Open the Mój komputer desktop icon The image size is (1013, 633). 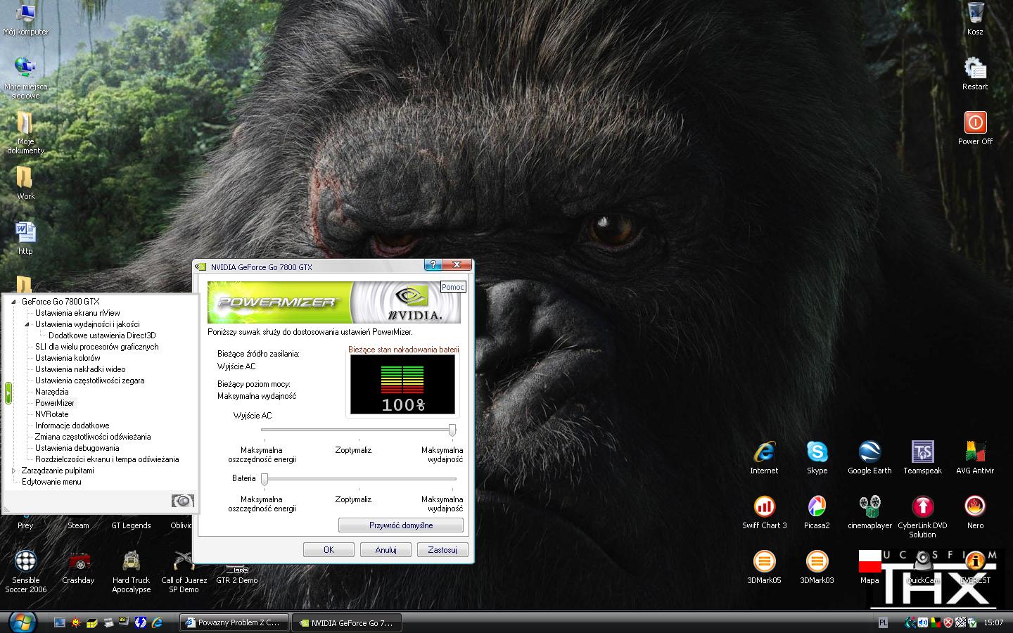point(26,19)
